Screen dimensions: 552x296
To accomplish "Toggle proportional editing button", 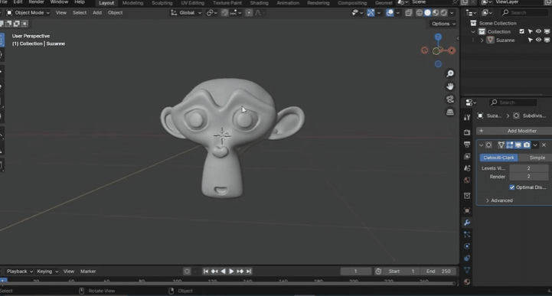I will click(x=249, y=13).
